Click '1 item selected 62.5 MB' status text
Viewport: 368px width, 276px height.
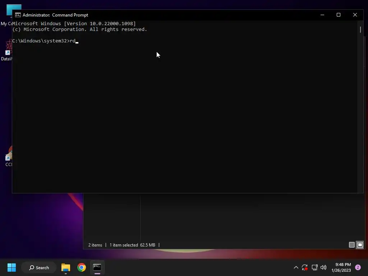click(132, 245)
